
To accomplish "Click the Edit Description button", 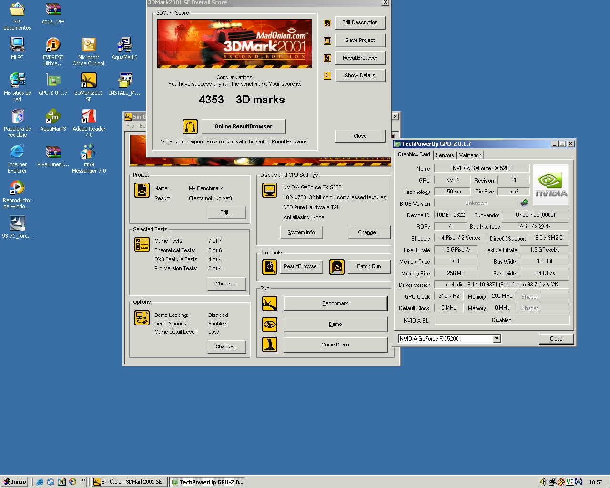I will (360, 23).
